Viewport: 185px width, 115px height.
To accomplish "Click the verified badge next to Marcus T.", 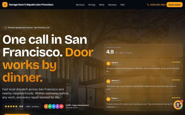I will [x=121, y=80].
